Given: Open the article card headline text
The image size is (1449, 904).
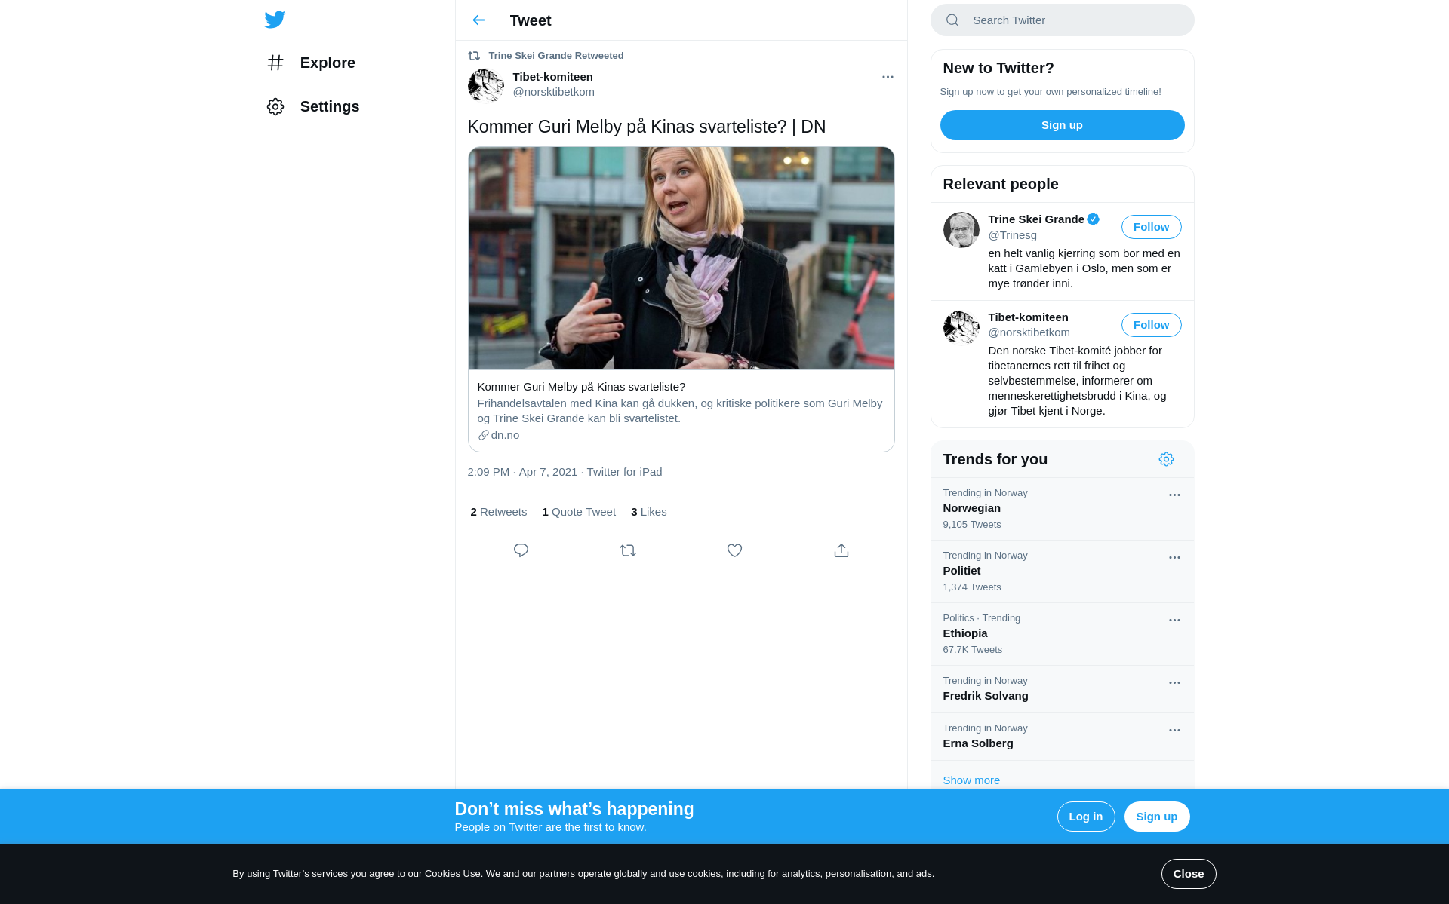Looking at the screenshot, I should [x=581, y=387].
